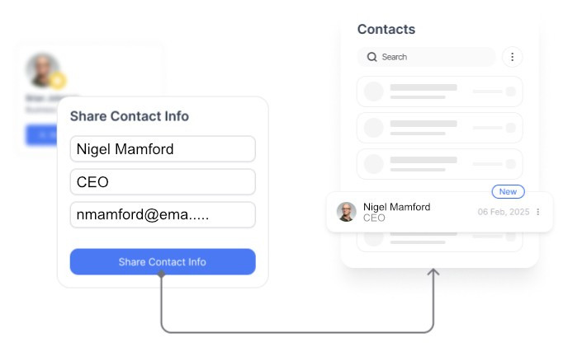
Task: Click the yellow badge on the blurred profile photo
Action: tap(57, 81)
